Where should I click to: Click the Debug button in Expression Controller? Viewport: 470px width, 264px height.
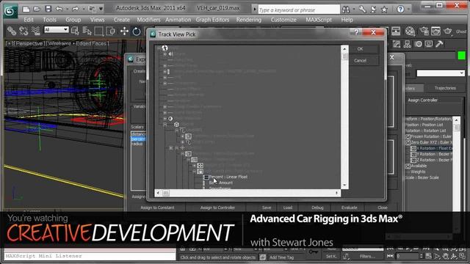[x=317, y=208]
